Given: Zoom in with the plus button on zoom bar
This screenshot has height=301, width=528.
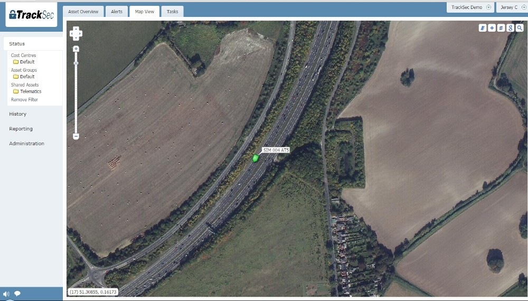Looking at the screenshot, I should pyautogui.click(x=76, y=49).
